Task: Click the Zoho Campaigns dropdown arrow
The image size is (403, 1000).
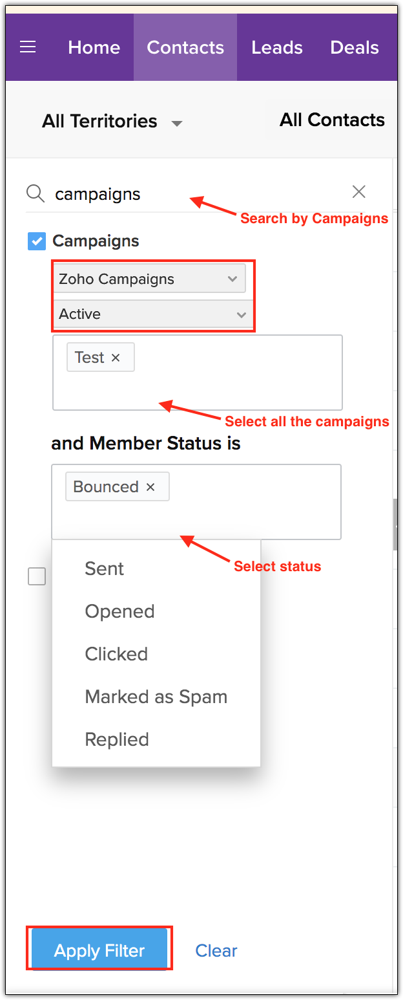Action: 232,279
